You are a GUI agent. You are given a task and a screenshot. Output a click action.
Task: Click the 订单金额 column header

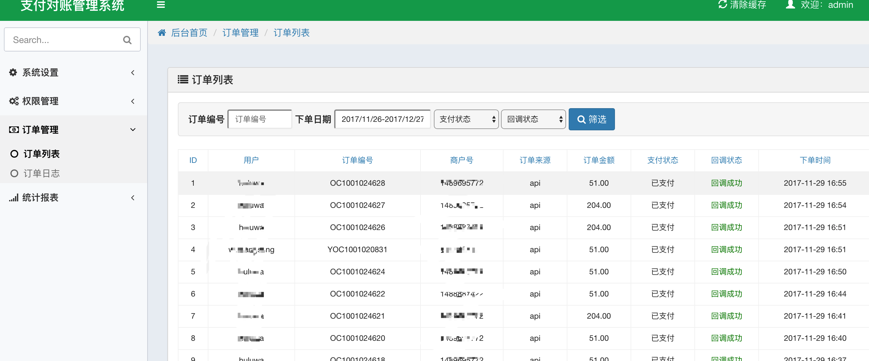(599, 160)
